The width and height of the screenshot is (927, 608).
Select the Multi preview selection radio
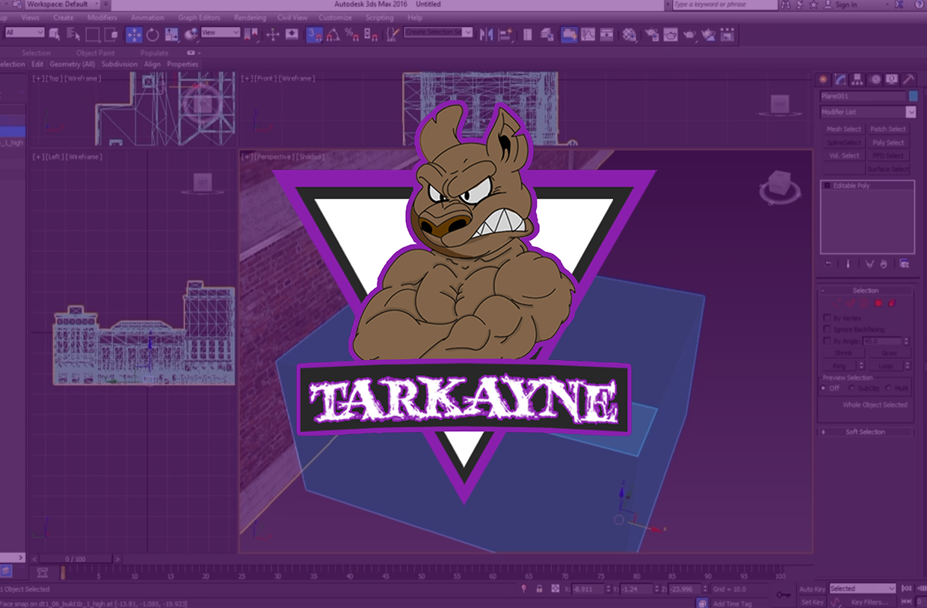(x=889, y=388)
